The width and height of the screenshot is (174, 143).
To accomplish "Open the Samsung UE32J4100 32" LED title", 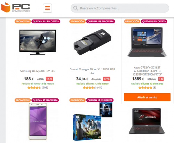I will (x=38, y=71).
